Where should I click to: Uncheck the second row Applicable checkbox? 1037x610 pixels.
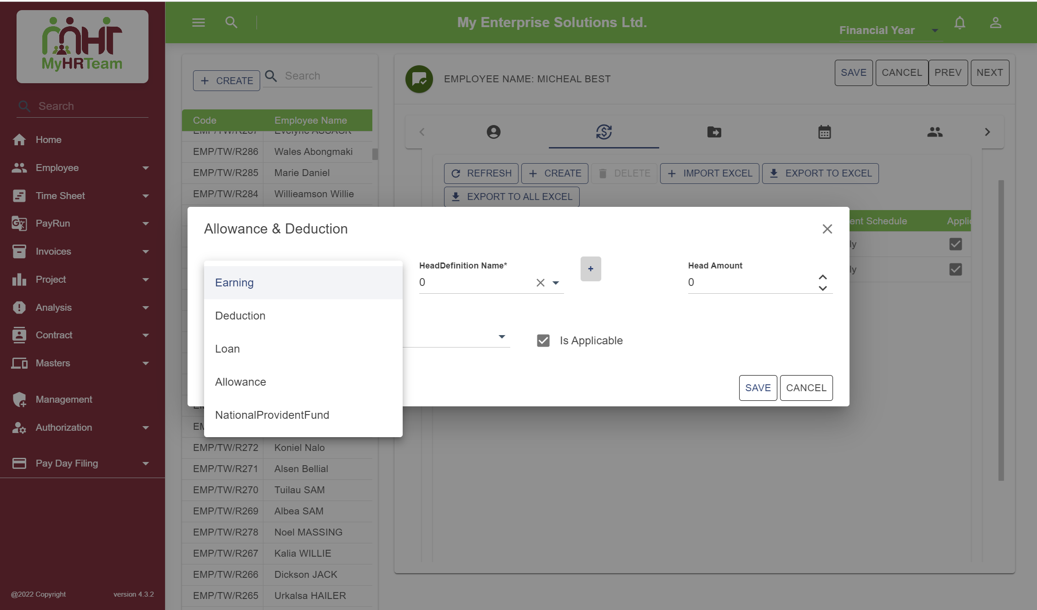[955, 269]
